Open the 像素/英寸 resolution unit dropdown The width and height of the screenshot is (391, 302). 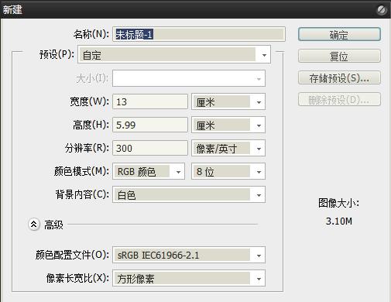(228, 148)
